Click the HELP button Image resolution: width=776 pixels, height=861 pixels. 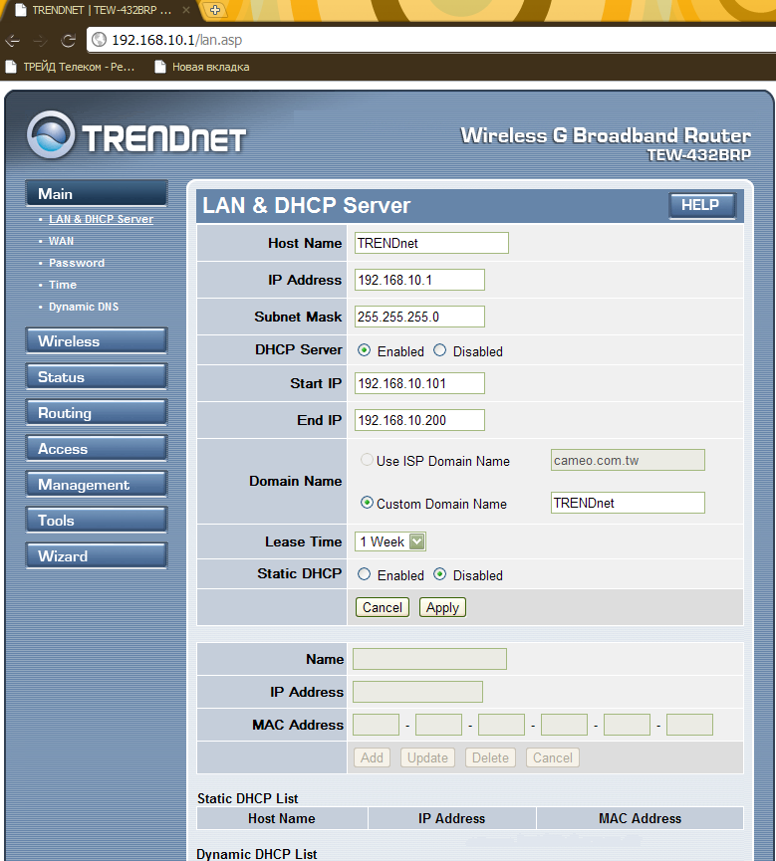click(x=702, y=205)
